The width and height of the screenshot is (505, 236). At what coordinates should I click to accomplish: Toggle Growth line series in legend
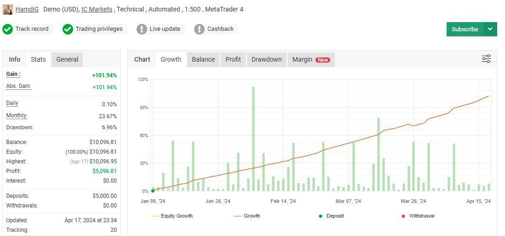(247, 216)
